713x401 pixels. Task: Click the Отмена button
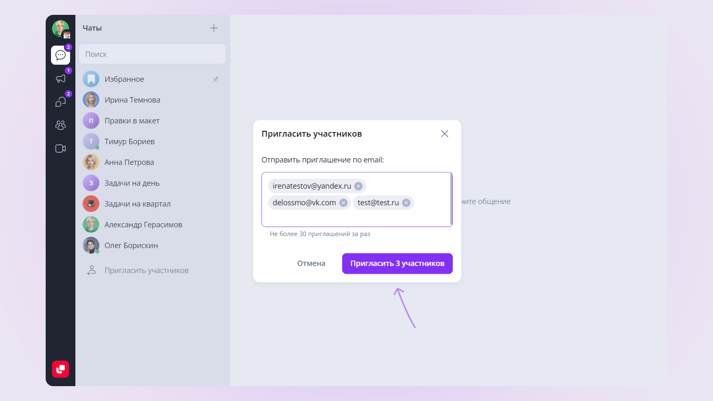[311, 263]
